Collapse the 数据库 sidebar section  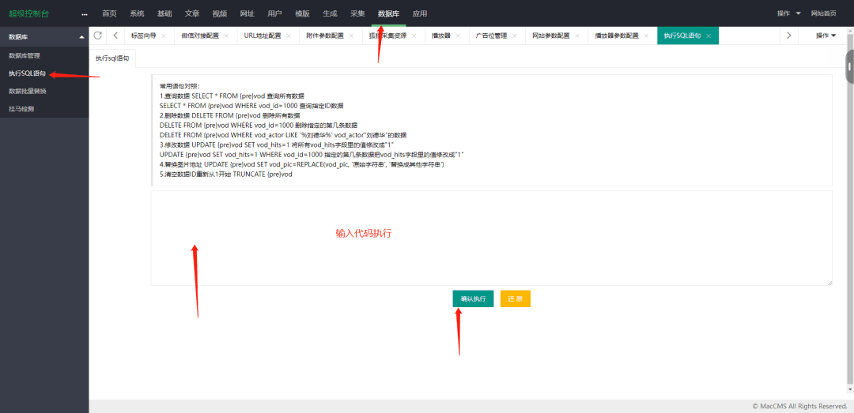[81, 37]
